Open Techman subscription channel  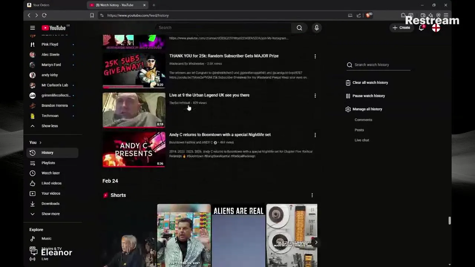click(52, 116)
